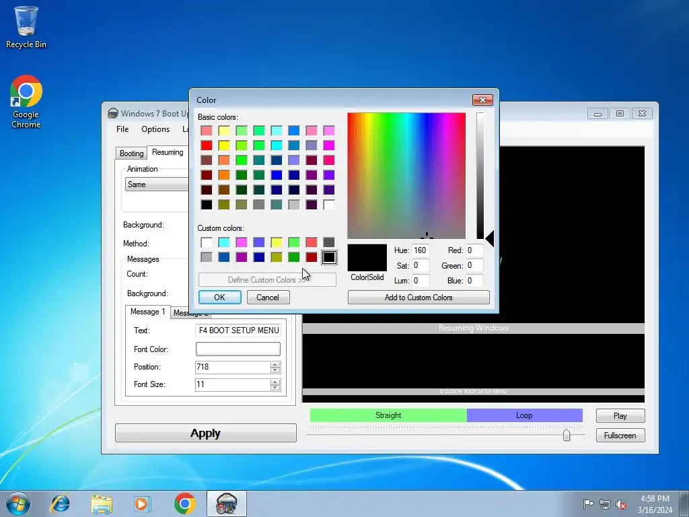
Task: Select the magenta basic color swatch
Action: [x=329, y=145]
